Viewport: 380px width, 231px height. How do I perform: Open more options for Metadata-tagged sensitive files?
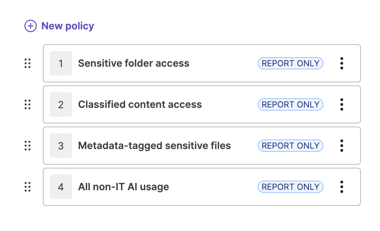(341, 146)
